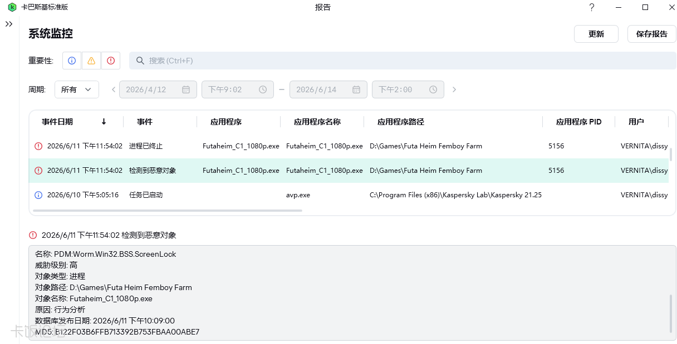Click the Kaspersky logo in the title bar
The height and width of the screenshot is (344, 677).
pos(12,7)
